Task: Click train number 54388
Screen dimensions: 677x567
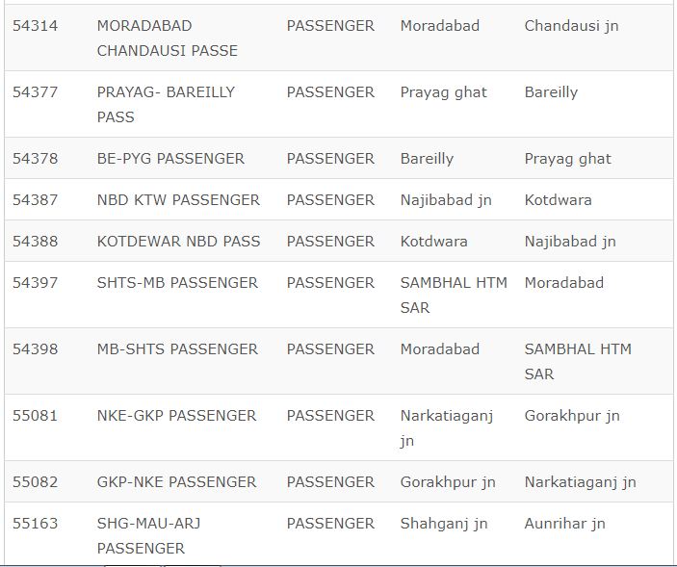Action: pyautogui.click(x=35, y=242)
